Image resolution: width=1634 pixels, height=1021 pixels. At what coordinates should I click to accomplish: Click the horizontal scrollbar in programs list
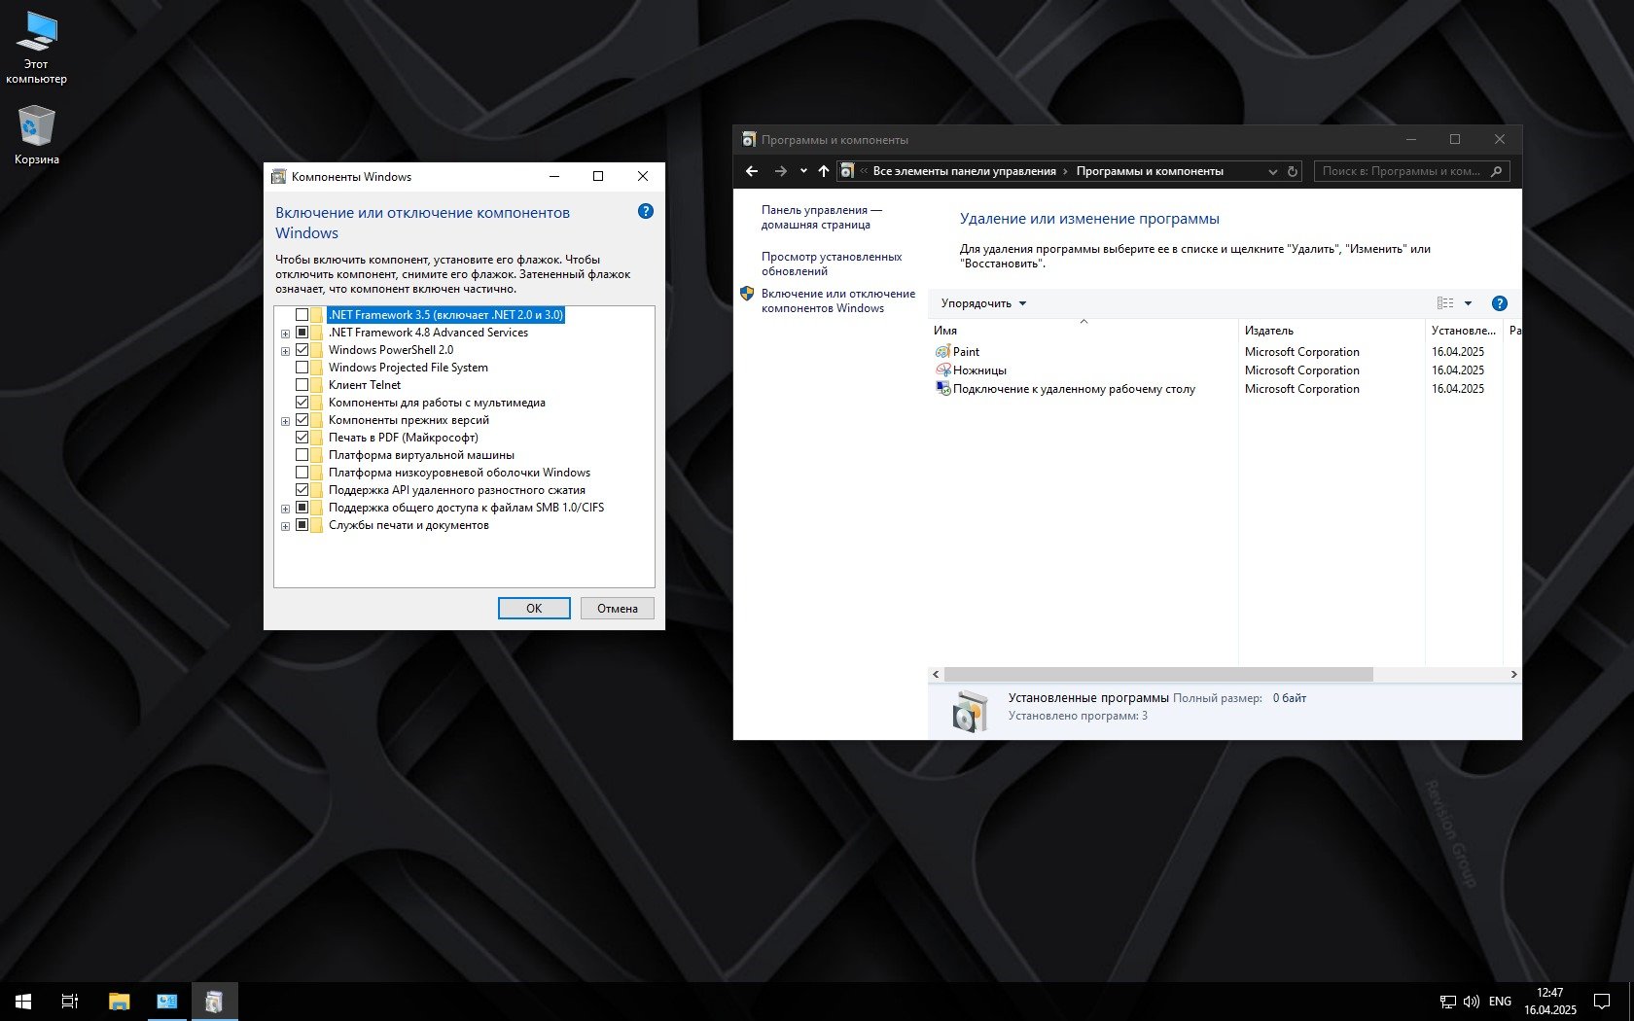pos(1157,674)
